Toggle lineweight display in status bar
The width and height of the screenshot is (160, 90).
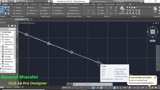(x=98, y=88)
